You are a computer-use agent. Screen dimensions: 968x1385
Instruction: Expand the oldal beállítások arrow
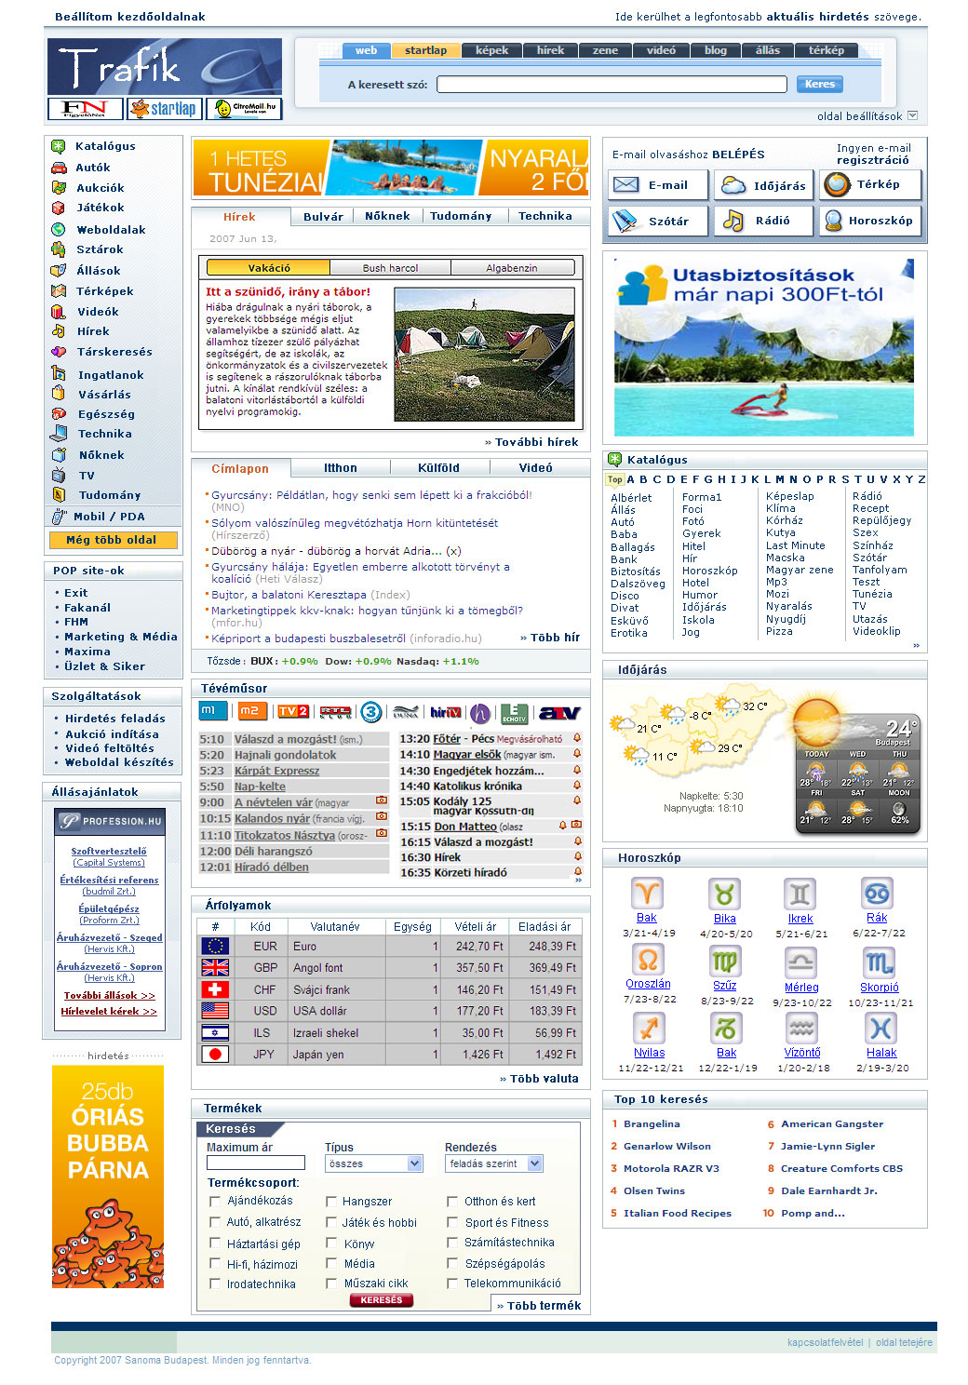pyautogui.click(x=912, y=115)
